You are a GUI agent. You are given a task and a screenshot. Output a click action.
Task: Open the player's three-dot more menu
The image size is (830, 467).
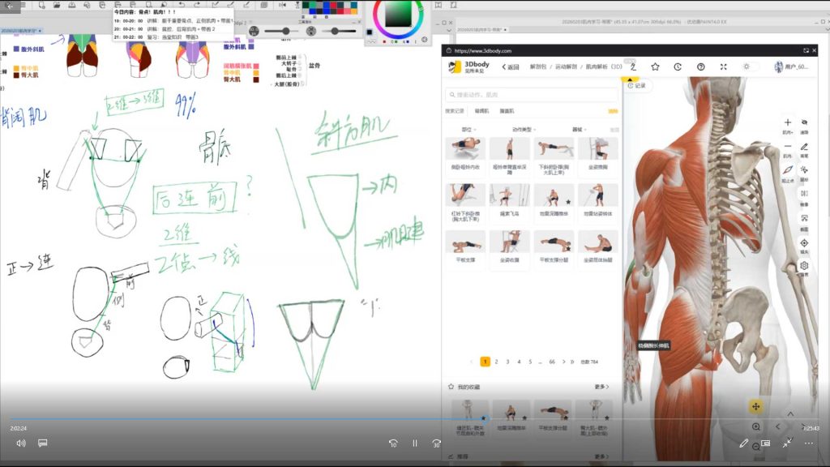(809, 443)
